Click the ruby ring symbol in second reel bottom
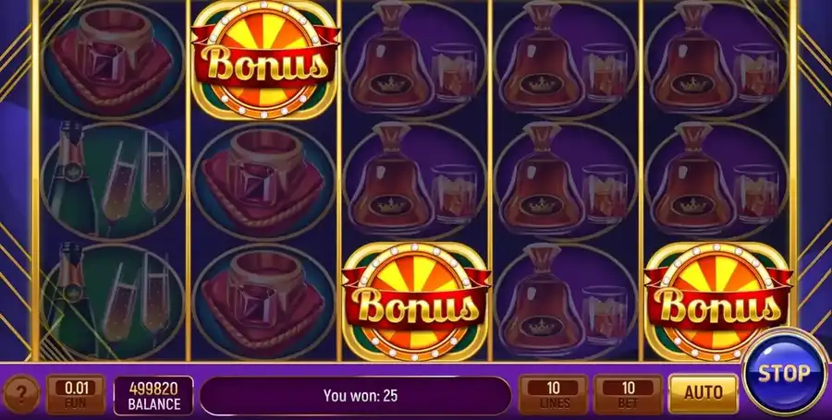Screen dimensions: 832x420 [263, 302]
